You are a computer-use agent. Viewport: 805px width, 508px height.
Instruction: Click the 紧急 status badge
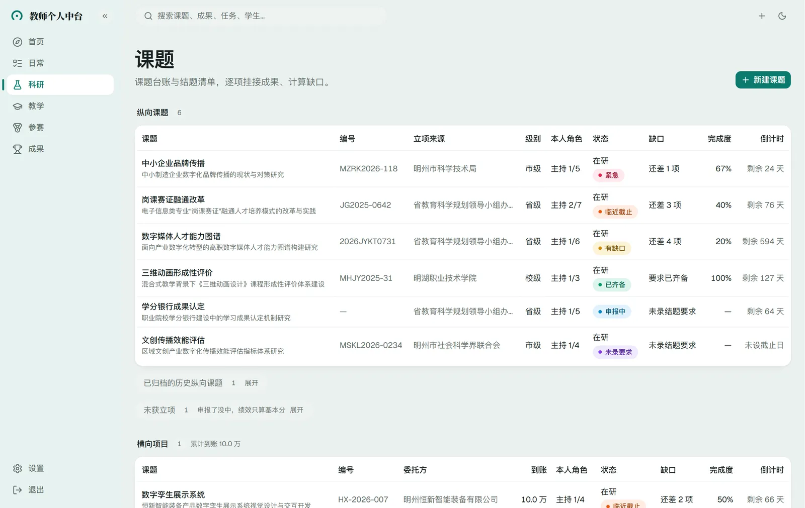coord(609,175)
